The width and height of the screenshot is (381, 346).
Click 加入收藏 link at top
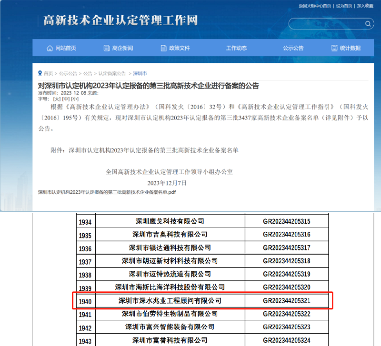[365, 6]
